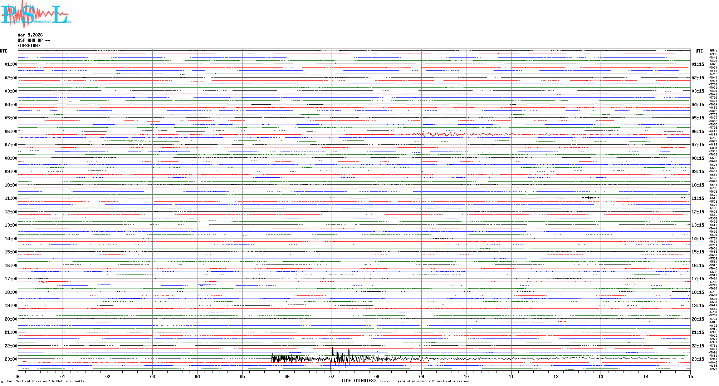Viewport: 719px width, 386px height.
Task: Select the 23:00 hour label on left
Action: point(11,359)
